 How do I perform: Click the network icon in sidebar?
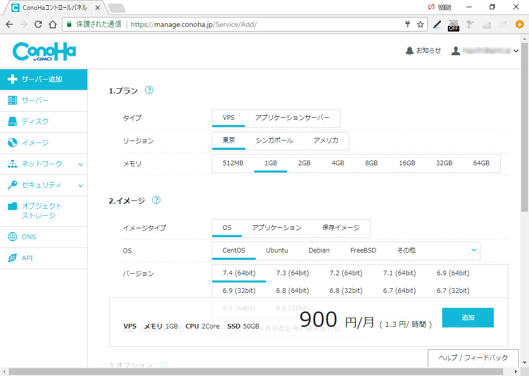tap(12, 164)
